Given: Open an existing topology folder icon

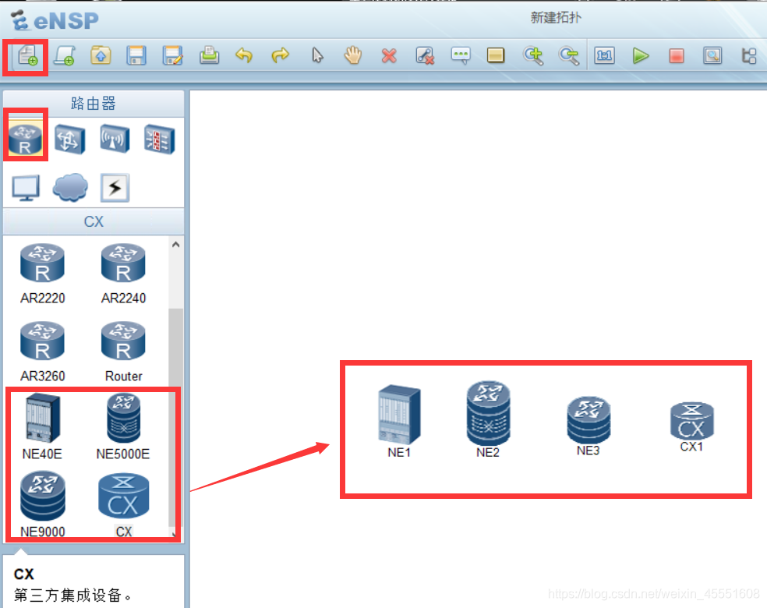Looking at the screenshot, I should pos(101,55).
